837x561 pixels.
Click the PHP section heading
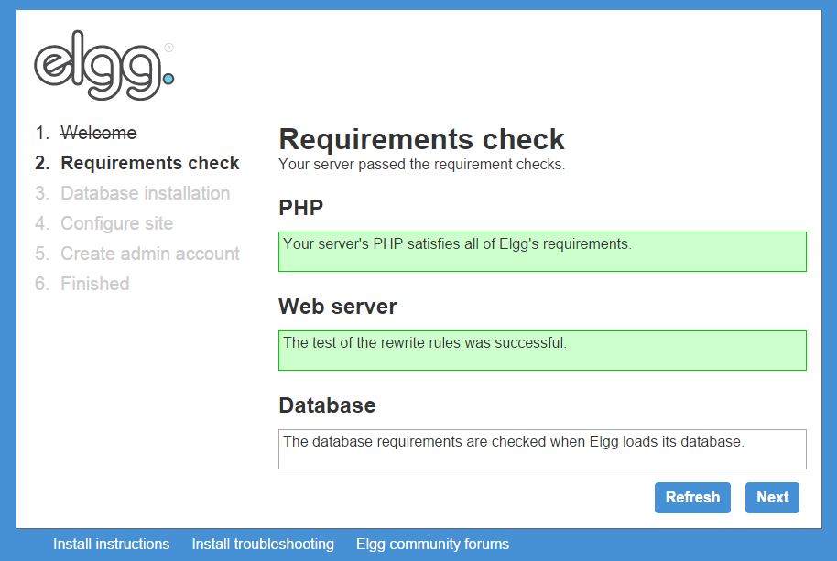301,208
